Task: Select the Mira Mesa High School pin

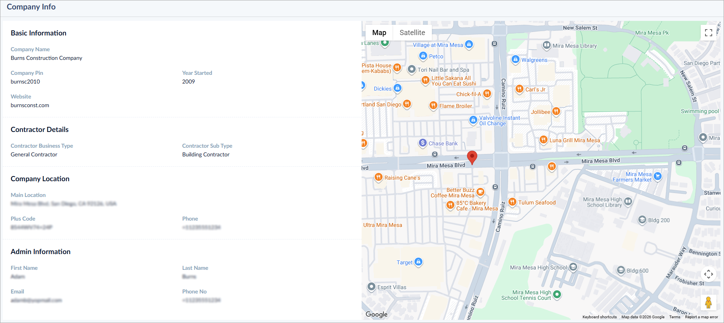Action: tap(573, 267)
